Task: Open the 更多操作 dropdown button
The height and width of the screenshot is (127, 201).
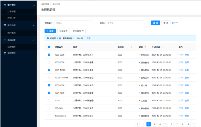Action: tap(79, 31)
